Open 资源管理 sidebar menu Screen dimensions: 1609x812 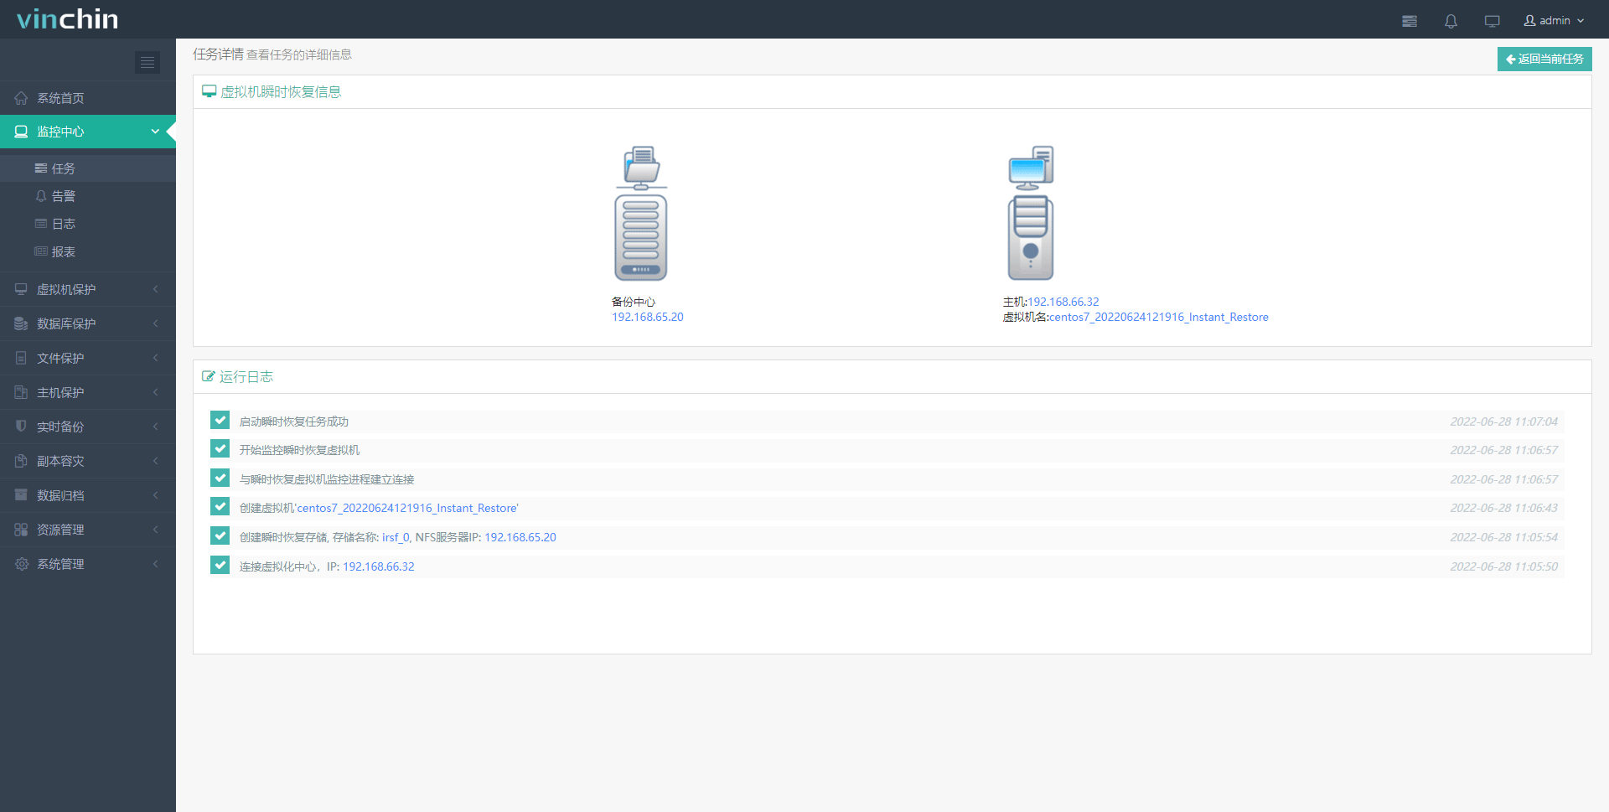[88, 530]
